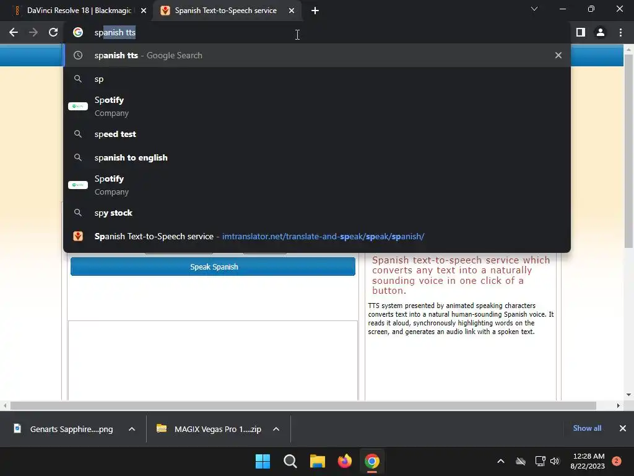Choose the 'sp' search suggestion

(x=317, y=79)
